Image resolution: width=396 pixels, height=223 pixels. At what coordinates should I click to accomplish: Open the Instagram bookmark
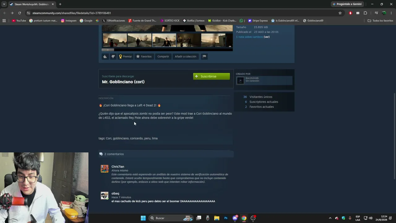coord(69,21)
